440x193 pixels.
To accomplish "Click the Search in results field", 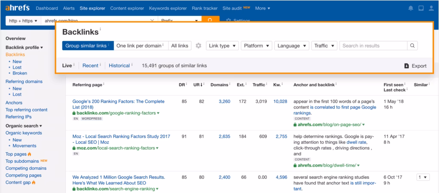I will [x=373, y=46].
